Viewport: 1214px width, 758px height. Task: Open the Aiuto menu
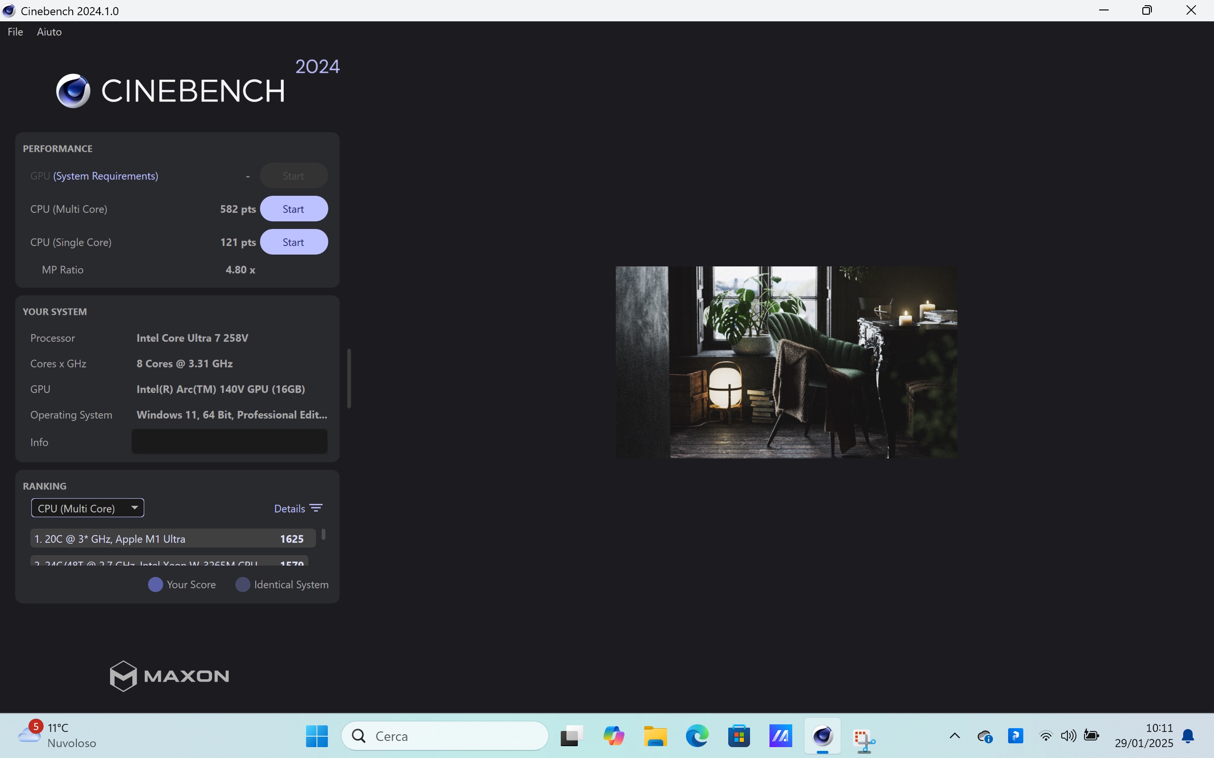tap(49, 32)
